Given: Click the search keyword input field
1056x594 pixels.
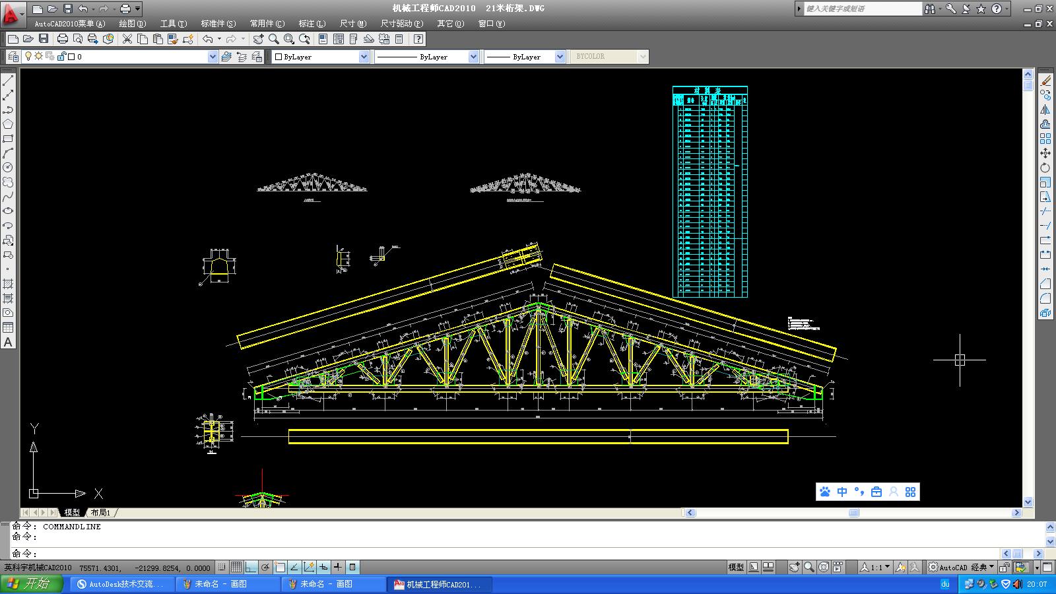Looking at the screenshot, I should [861, 9].
